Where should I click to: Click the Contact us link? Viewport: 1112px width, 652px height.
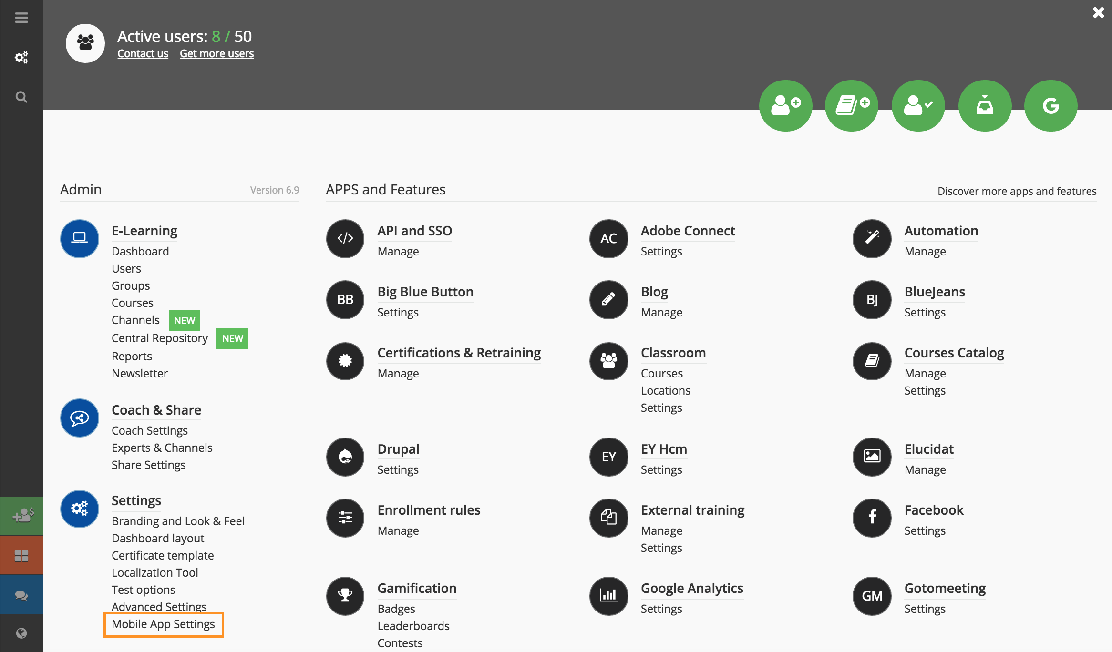(143, 54)
